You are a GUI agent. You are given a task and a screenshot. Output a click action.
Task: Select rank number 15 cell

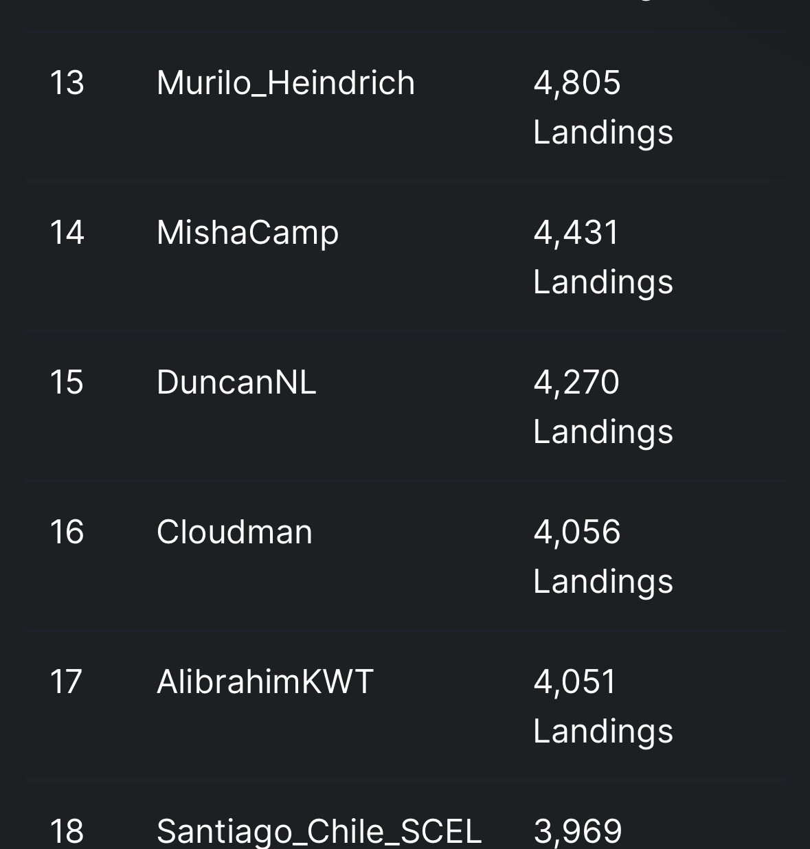(x=67, y=382)
